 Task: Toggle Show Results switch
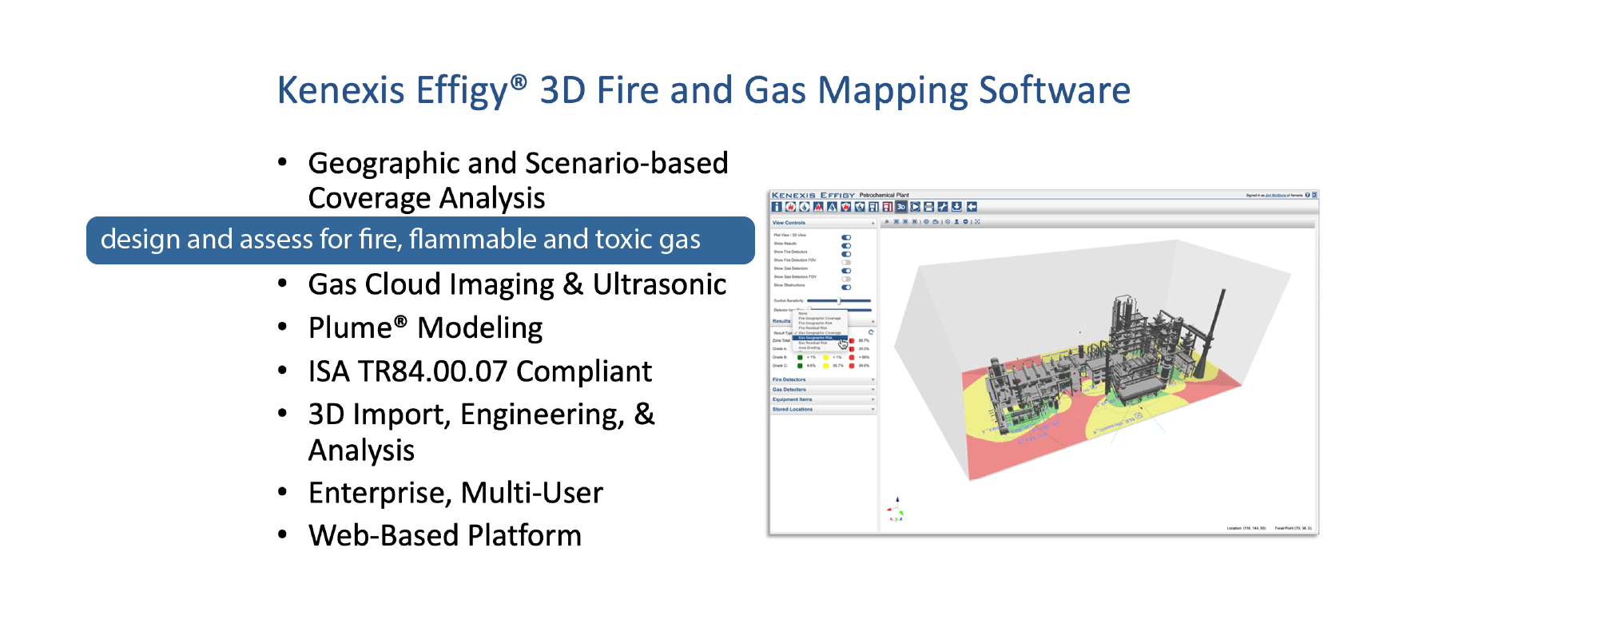(x=846, y=245)
